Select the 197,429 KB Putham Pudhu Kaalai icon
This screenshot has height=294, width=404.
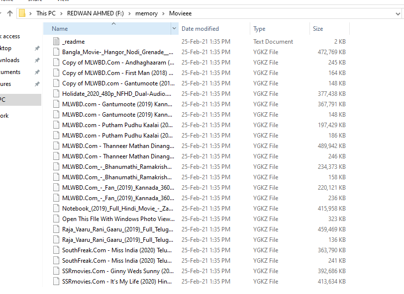56,125
